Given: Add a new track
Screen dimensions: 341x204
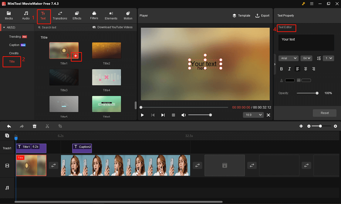Looking at the screenshot, I should [7, 136].
